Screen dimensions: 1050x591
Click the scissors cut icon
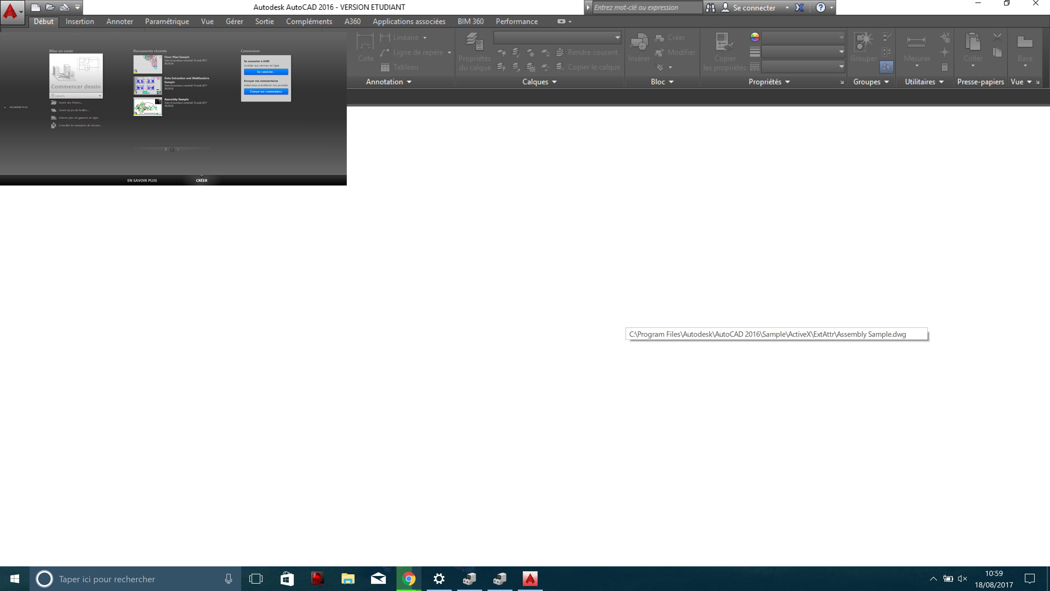click(997, 37)
